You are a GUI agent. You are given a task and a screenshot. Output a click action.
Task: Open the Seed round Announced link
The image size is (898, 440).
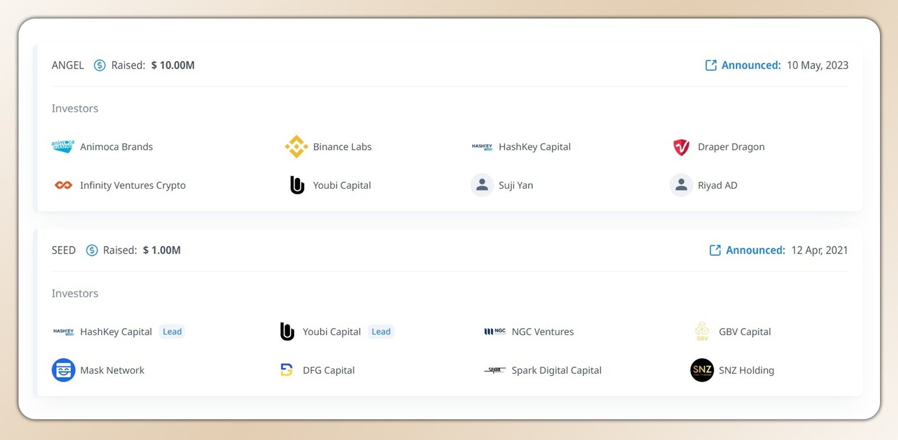click(x=755, y=250)
